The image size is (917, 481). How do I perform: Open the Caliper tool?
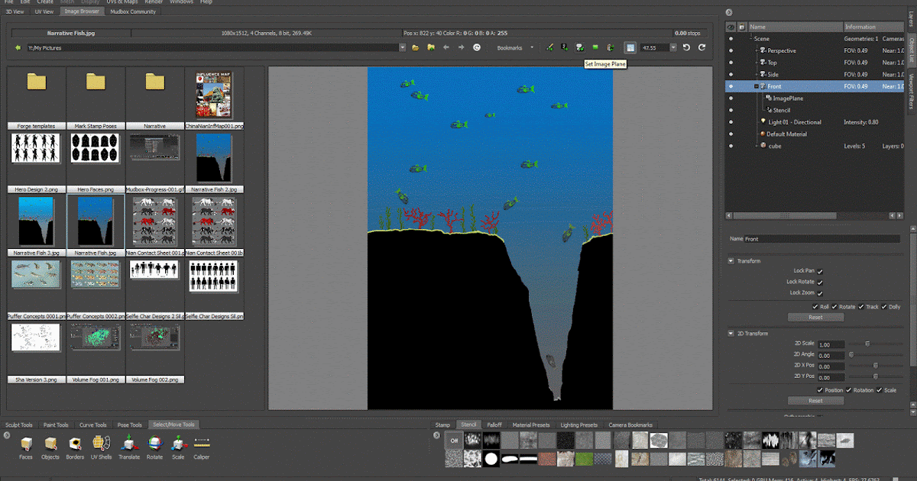click(201, 444)
